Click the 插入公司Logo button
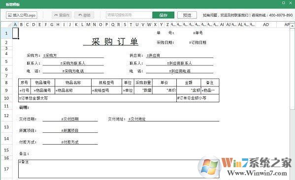Screen dimensions: 295x180 [x=22, y=15]
